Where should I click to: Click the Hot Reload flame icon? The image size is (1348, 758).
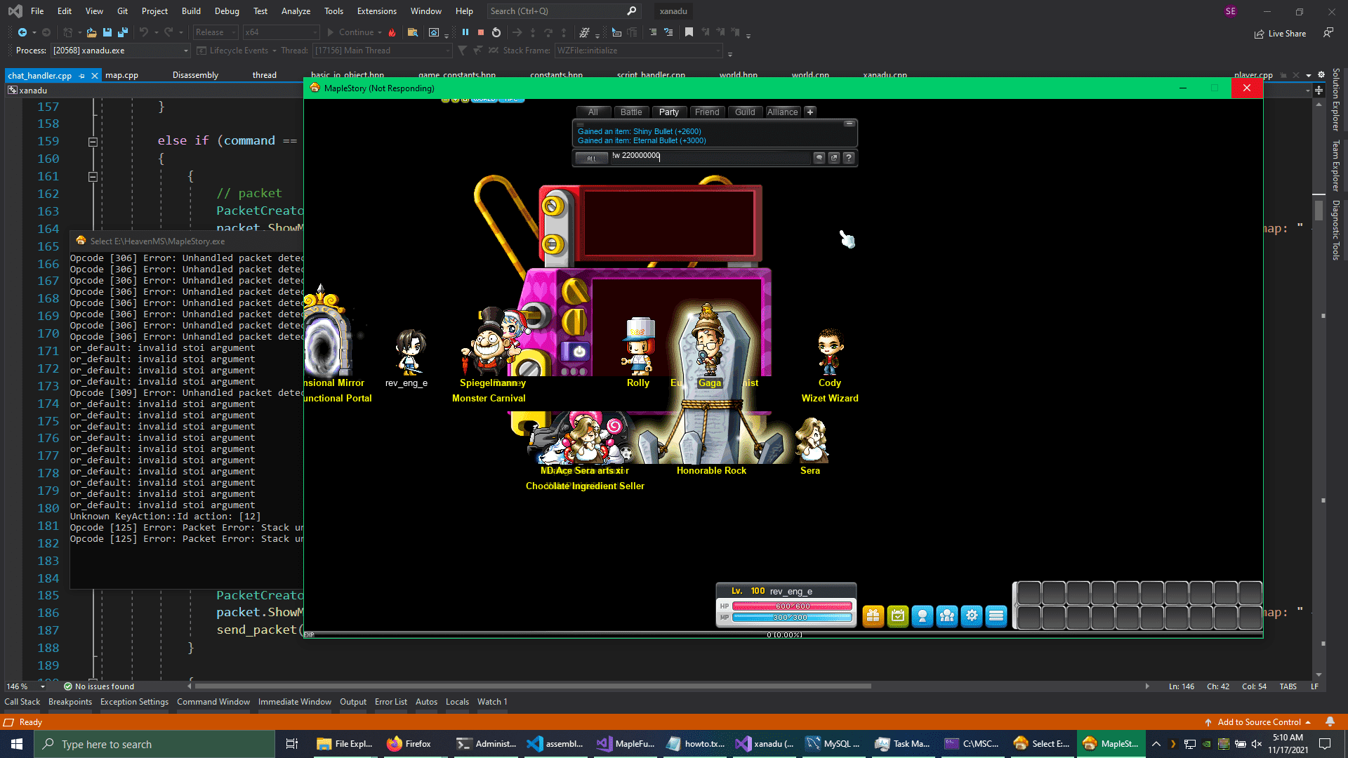coord(392,32)
